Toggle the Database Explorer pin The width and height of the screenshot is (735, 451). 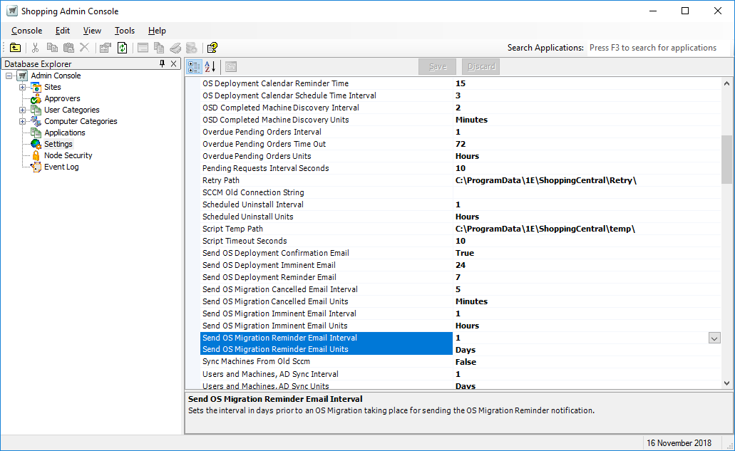[x=163, y=63]
